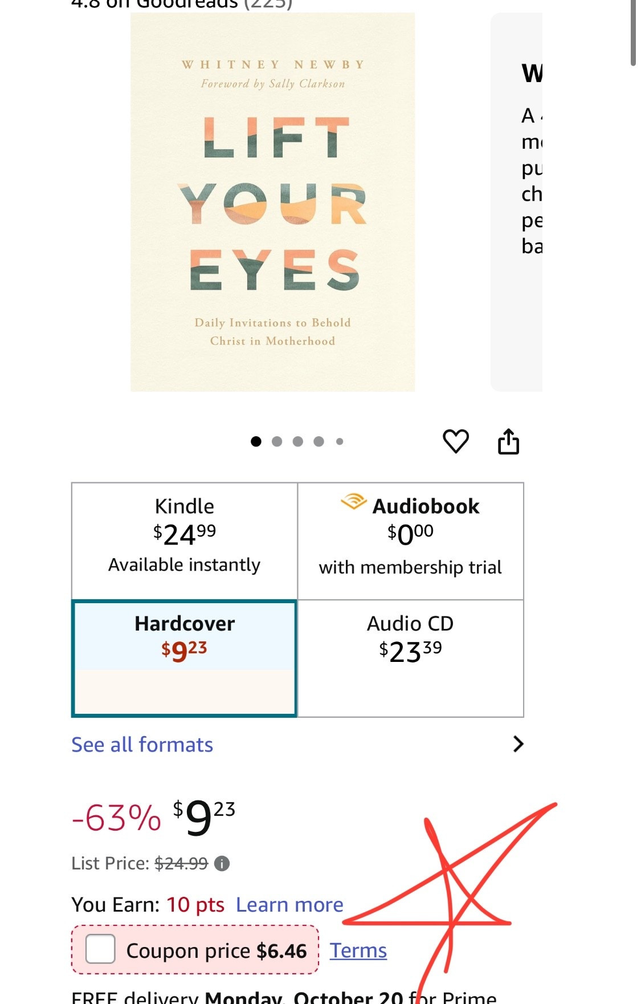641x1004 pixels.
Task: Click the Learn more points link
Action: (x=289, y=905)
